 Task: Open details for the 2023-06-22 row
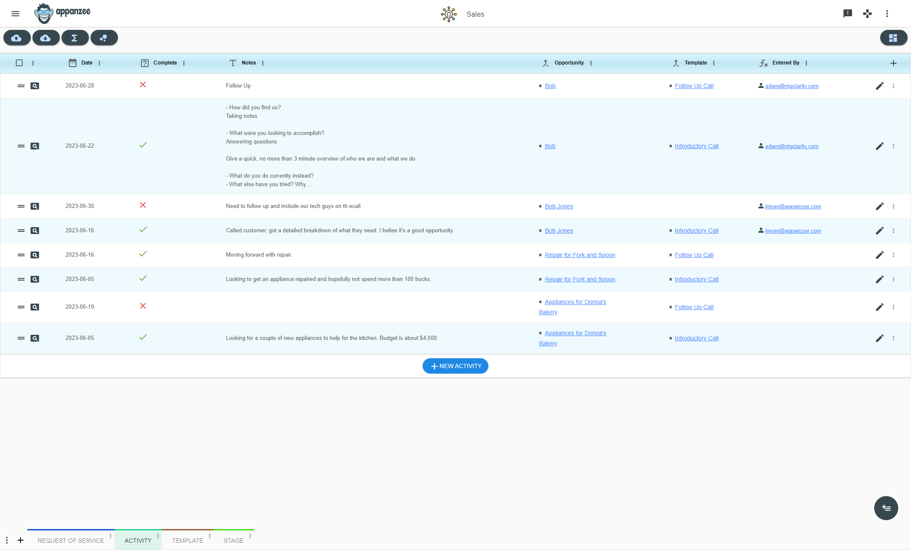(x=35, y=146)
